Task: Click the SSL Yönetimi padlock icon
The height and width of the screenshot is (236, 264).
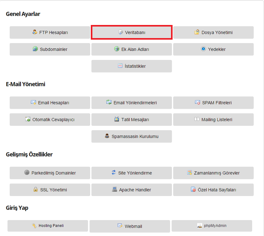Action: pyautogui.click(x=36, y=189)
